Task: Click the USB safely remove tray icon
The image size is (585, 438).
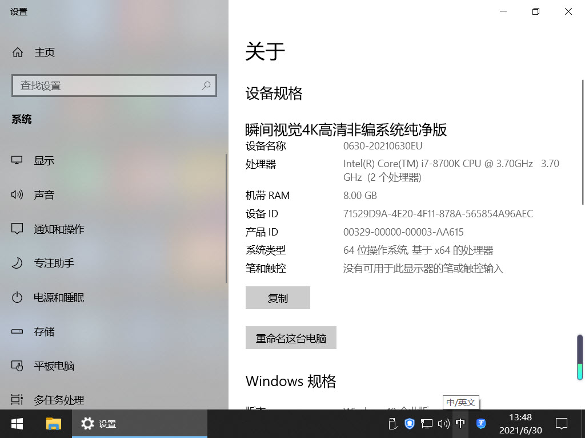Action: coord(392,424)
